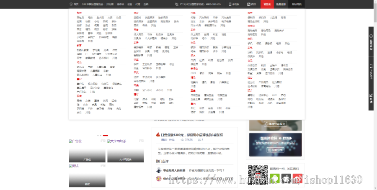Open 代理 in top navigation
Viewport: 377px width, 190px height.
pos(138,4)
